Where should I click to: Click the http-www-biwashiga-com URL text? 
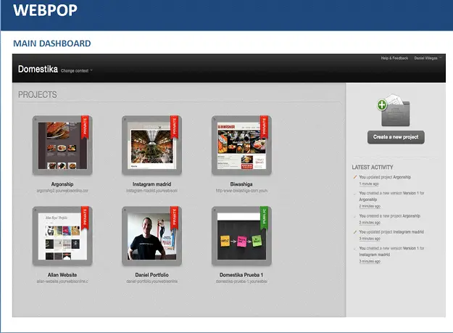241,191
